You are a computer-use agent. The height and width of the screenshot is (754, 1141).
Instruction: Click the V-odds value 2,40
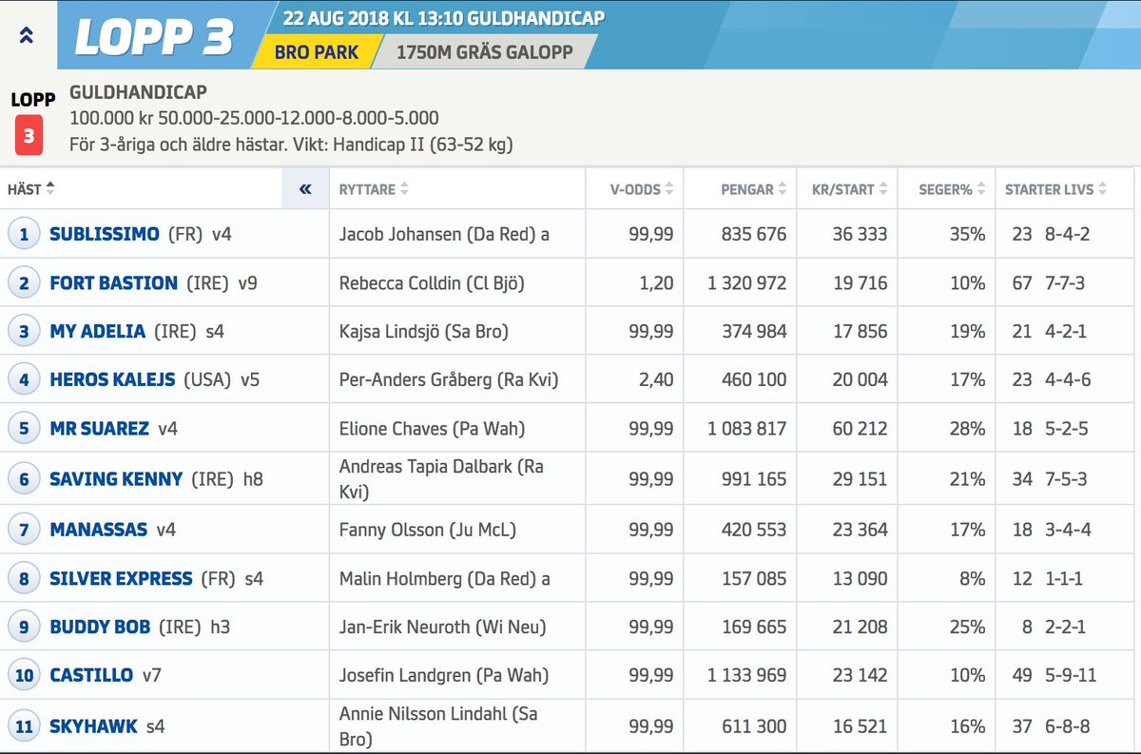(655, 380)
